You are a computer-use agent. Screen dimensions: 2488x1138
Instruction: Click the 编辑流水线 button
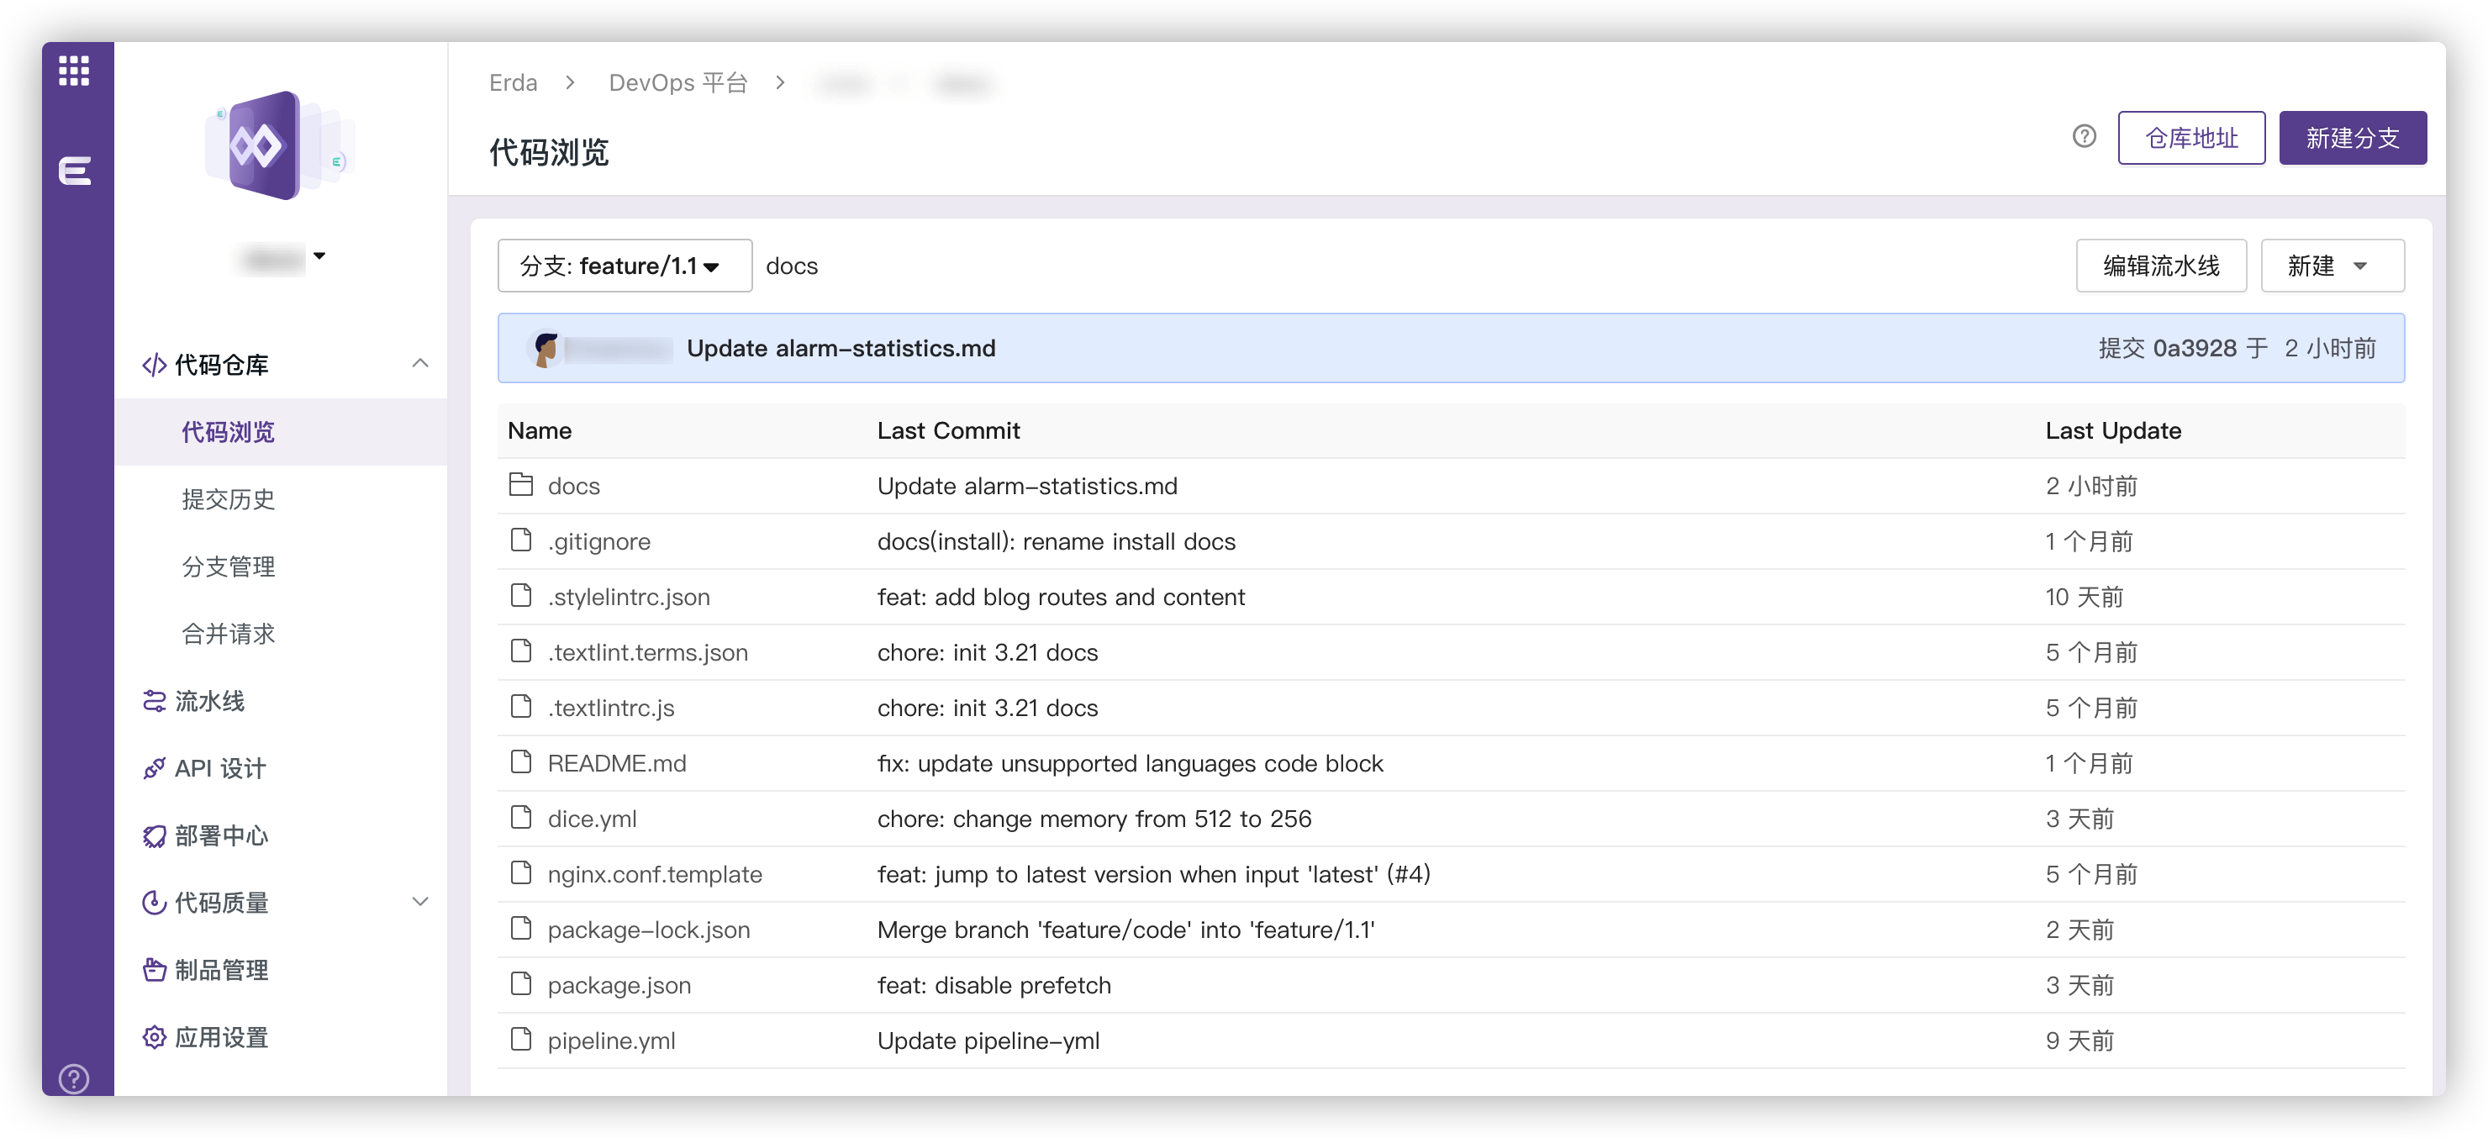tap(2162, 266)
